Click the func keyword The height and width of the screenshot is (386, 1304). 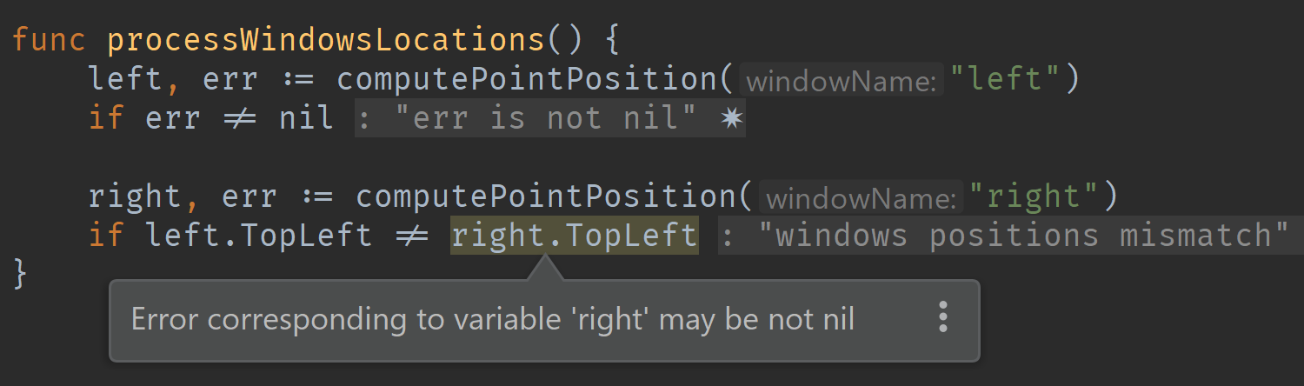point(50,40)
